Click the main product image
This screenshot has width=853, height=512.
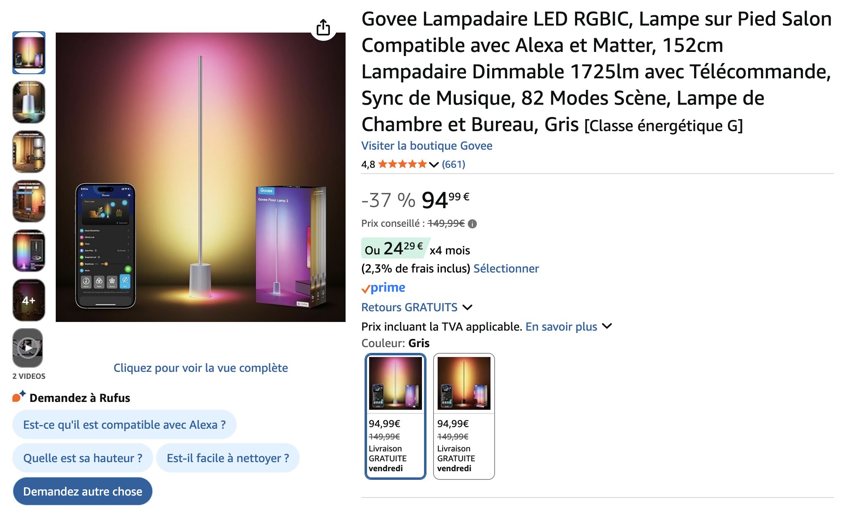(x=201, y=177)
